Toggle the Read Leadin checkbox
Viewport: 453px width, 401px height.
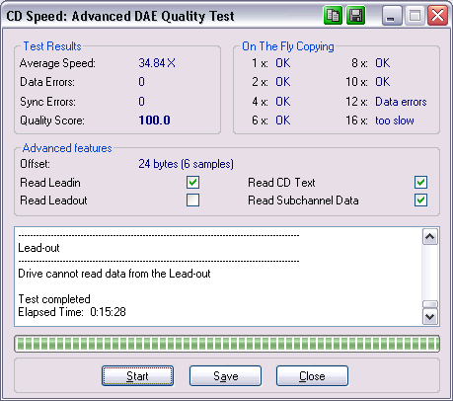coord(192,182)
